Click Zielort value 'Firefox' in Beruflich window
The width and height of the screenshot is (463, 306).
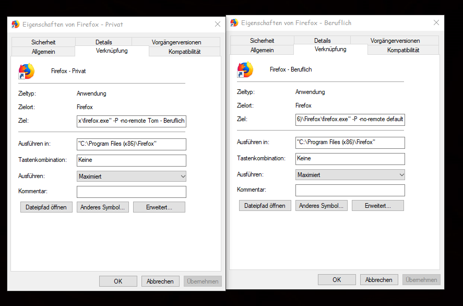(x=304, y=105)
